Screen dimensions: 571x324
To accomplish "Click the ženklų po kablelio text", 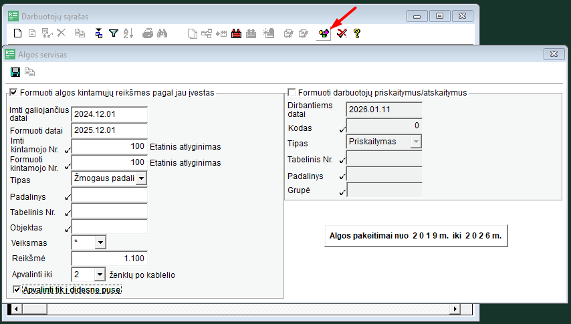I will (142, 275).
